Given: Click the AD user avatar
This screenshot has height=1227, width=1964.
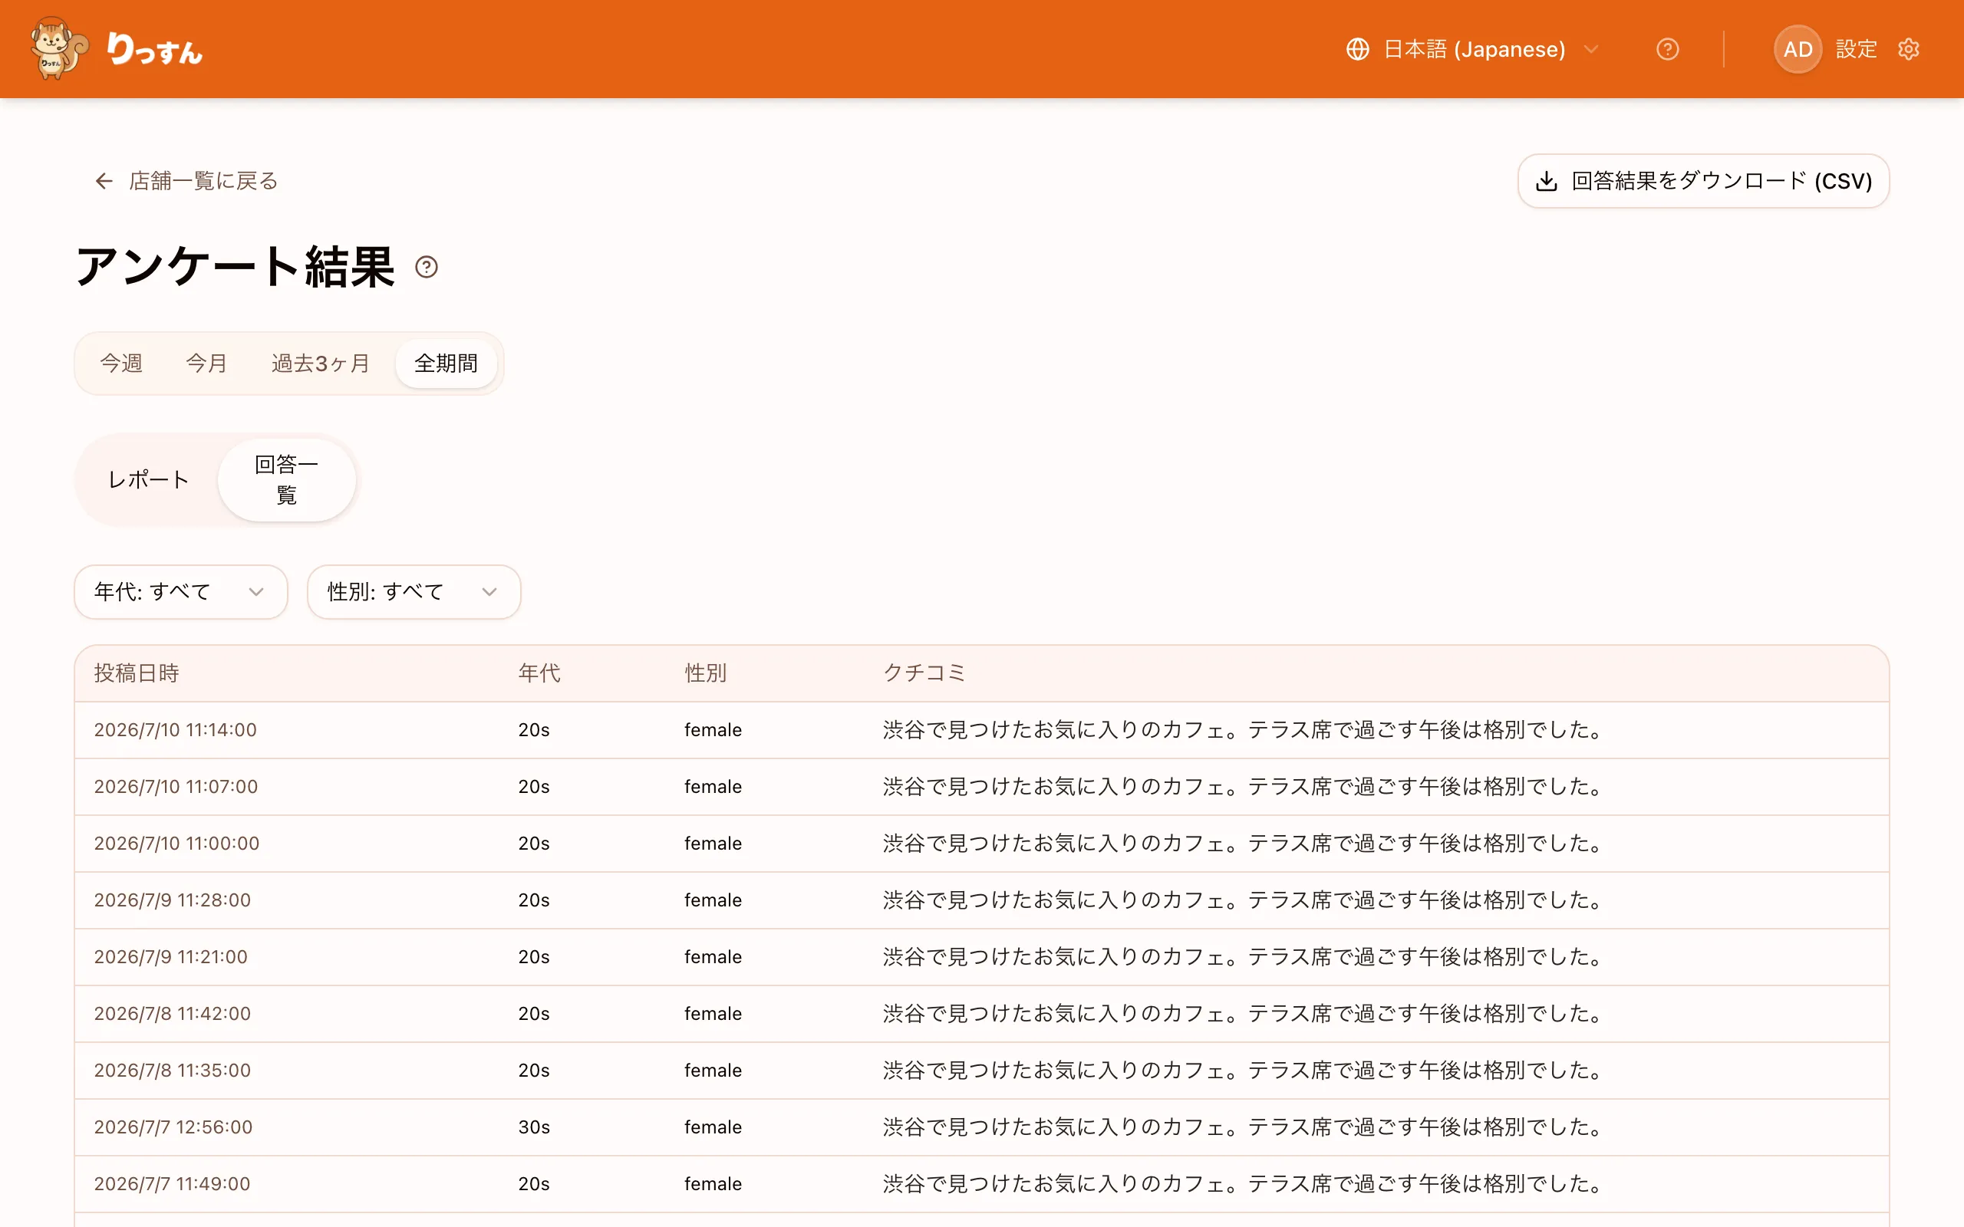Looking at the screenshot, I should (x=1798, y=50).
